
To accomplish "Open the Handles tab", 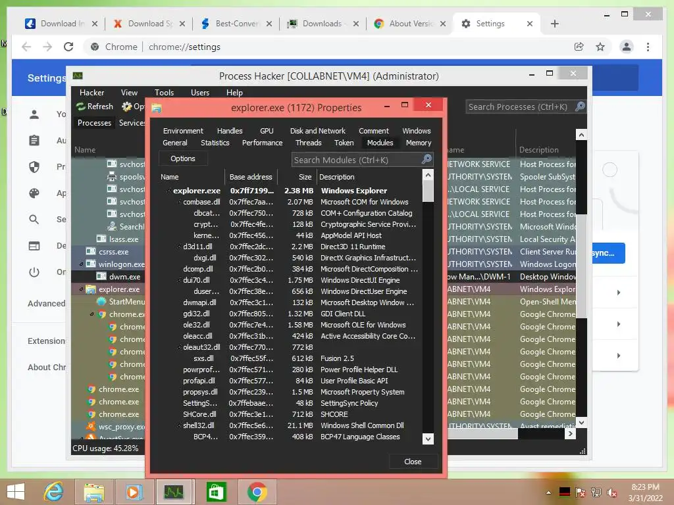I will 230,131.
